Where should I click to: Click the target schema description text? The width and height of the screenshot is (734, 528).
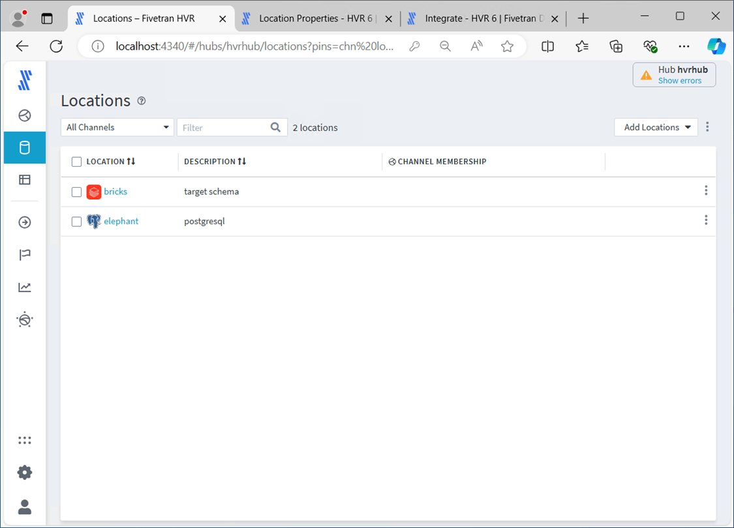(211, 191)
